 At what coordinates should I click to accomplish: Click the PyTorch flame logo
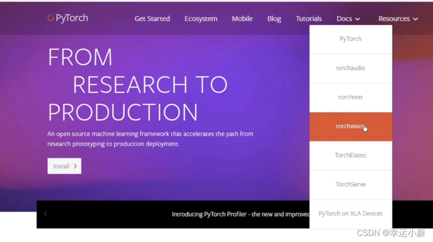click(50, 18)
